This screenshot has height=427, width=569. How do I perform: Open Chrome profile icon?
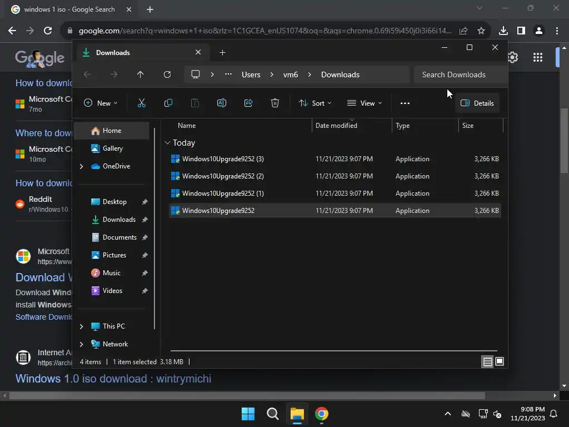tap(539, 31)
